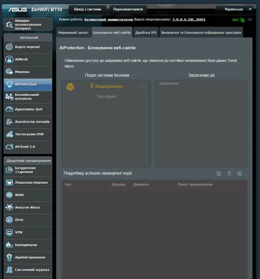Image resolution: width=260 pixels, height=279 pixels.
Task: Click the green App device icon
Action: (242, 20)
